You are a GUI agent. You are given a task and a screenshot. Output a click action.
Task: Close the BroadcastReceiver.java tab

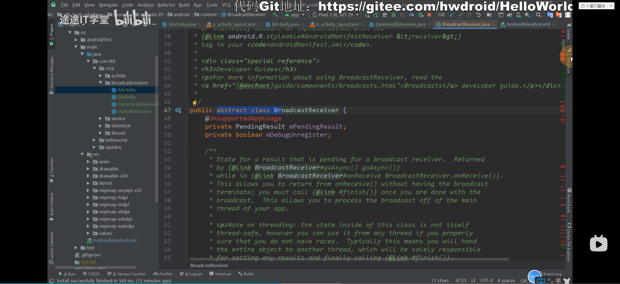pyautogui.click(x=493, y=24)
